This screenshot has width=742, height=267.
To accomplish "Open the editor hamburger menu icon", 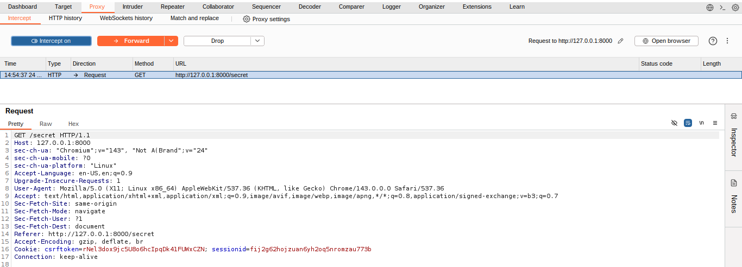I will tap(715, 123).
